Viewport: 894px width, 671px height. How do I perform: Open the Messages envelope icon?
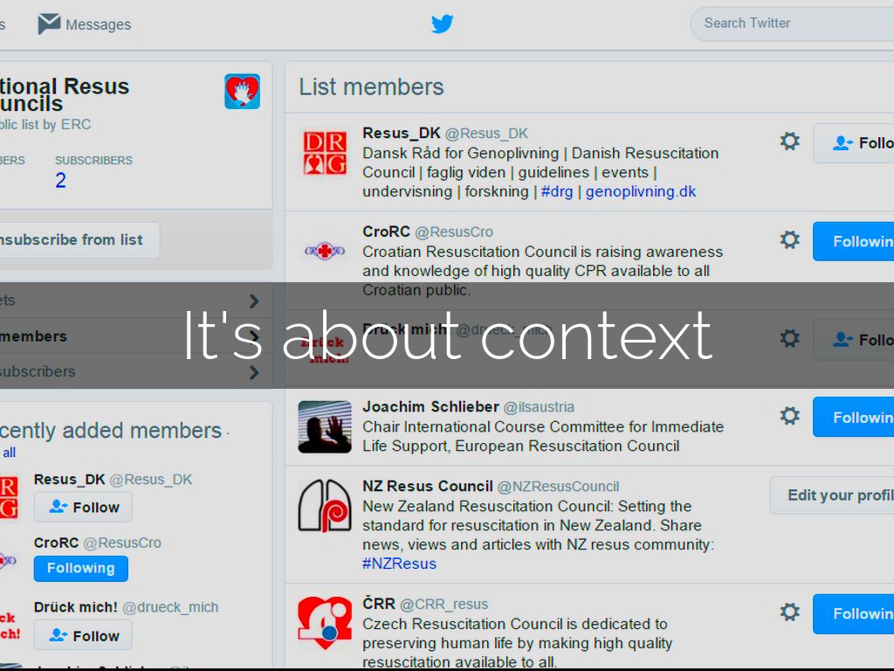pos(49,24)
